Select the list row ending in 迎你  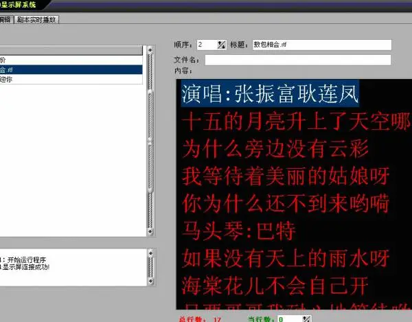coord(71,79)
